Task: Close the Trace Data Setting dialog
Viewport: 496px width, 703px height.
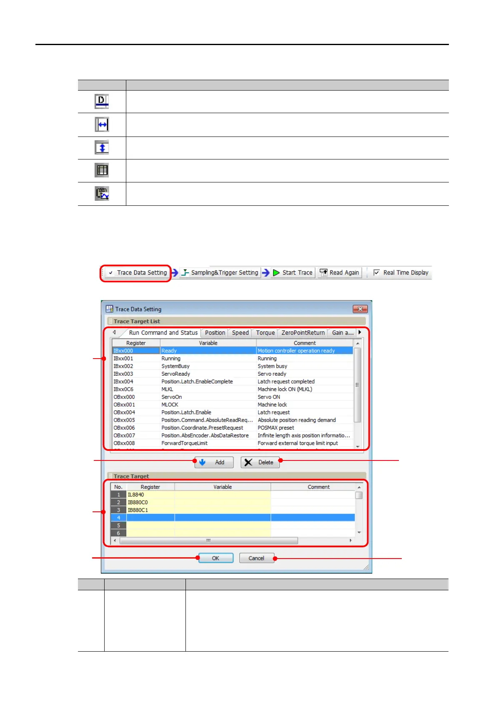Action: [x=360, y=309]
